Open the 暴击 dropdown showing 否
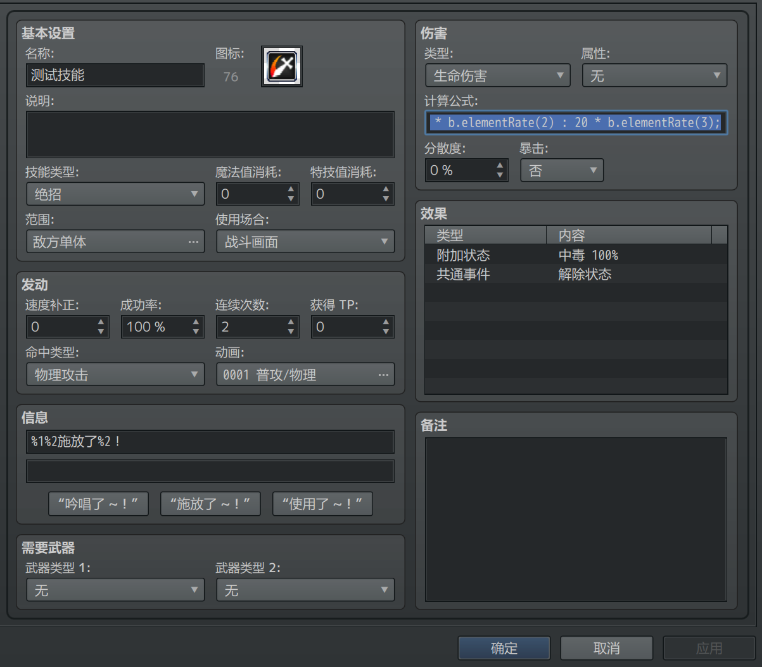 coord(562,170)
